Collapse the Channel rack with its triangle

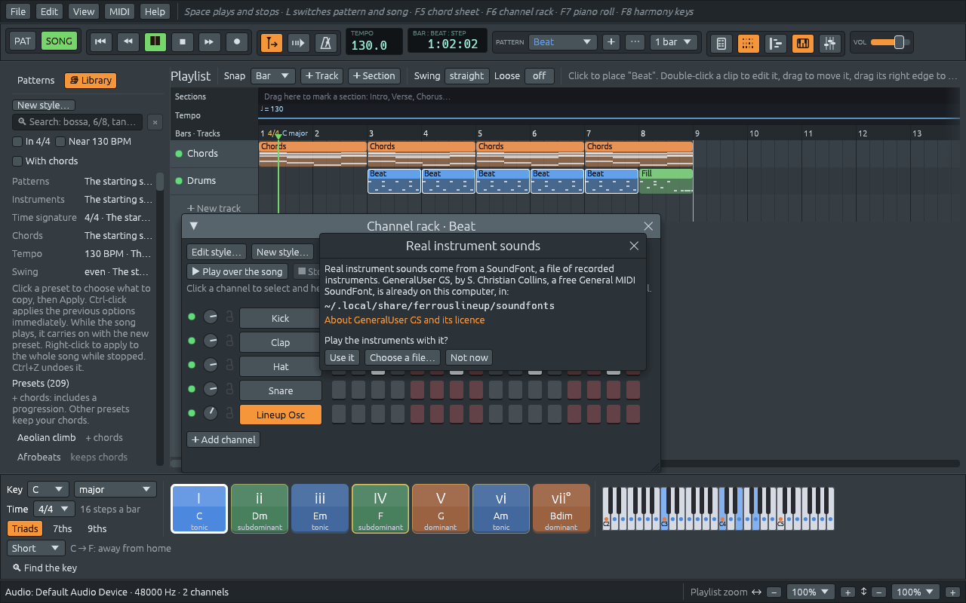194,226
